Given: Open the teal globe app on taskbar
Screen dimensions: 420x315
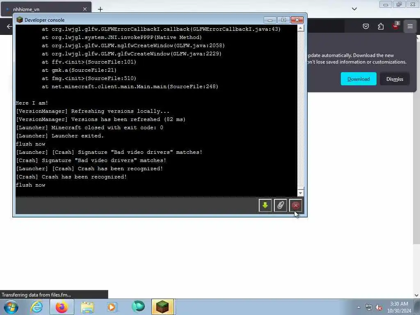Looking at the screenshot, I should coord(138,306).
